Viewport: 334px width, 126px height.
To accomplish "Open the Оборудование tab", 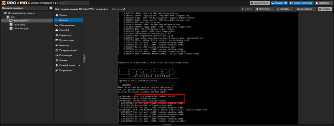I will point(68,25).
